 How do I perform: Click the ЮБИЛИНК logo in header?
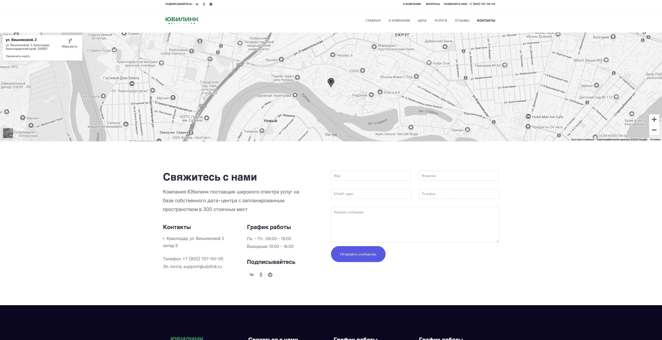click(182, 20)
